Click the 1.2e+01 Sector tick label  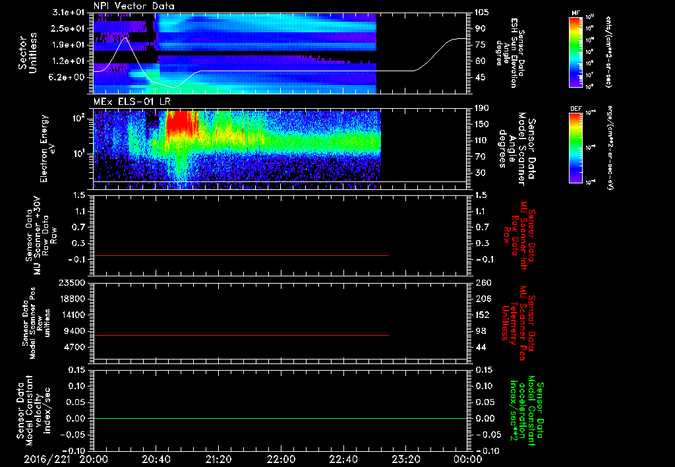pyautogui.click(x=69, y=61)
